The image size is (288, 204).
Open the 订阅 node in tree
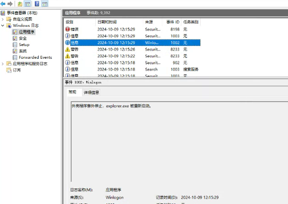pyautogui.click(x=16, y=71)
